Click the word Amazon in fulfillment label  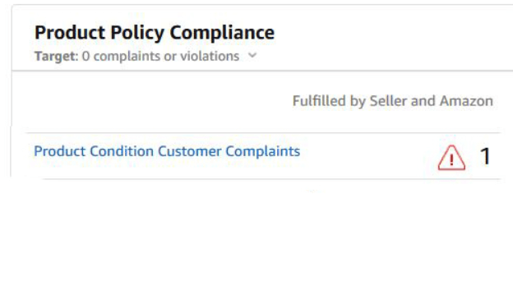[x=466, y=101]
